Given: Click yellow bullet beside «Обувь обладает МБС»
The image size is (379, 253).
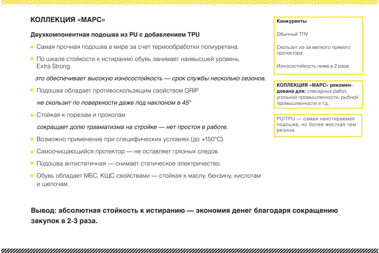Looking at the screenshot, I should pos(32,176).
